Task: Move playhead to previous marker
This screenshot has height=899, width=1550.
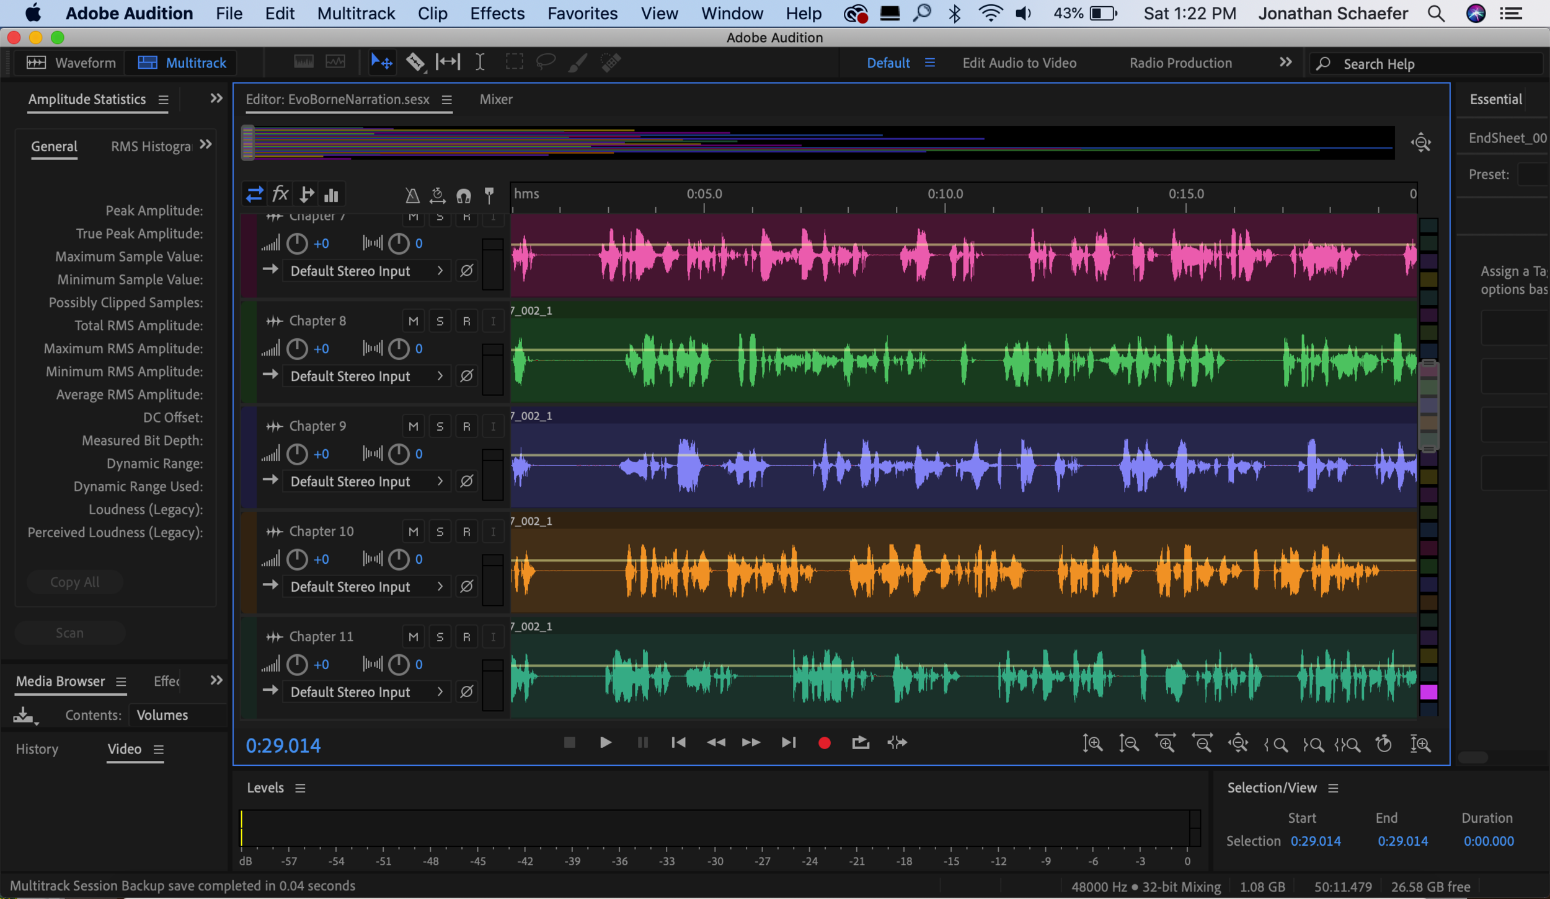Action: pyautogui.click(x=679, y=742)
